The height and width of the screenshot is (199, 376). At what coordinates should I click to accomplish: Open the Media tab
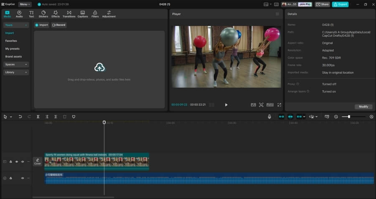click(x=7, y=14)
